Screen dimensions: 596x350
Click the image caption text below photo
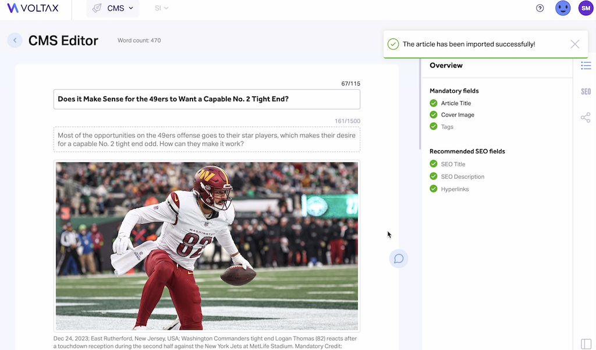(x=205, y=342)
